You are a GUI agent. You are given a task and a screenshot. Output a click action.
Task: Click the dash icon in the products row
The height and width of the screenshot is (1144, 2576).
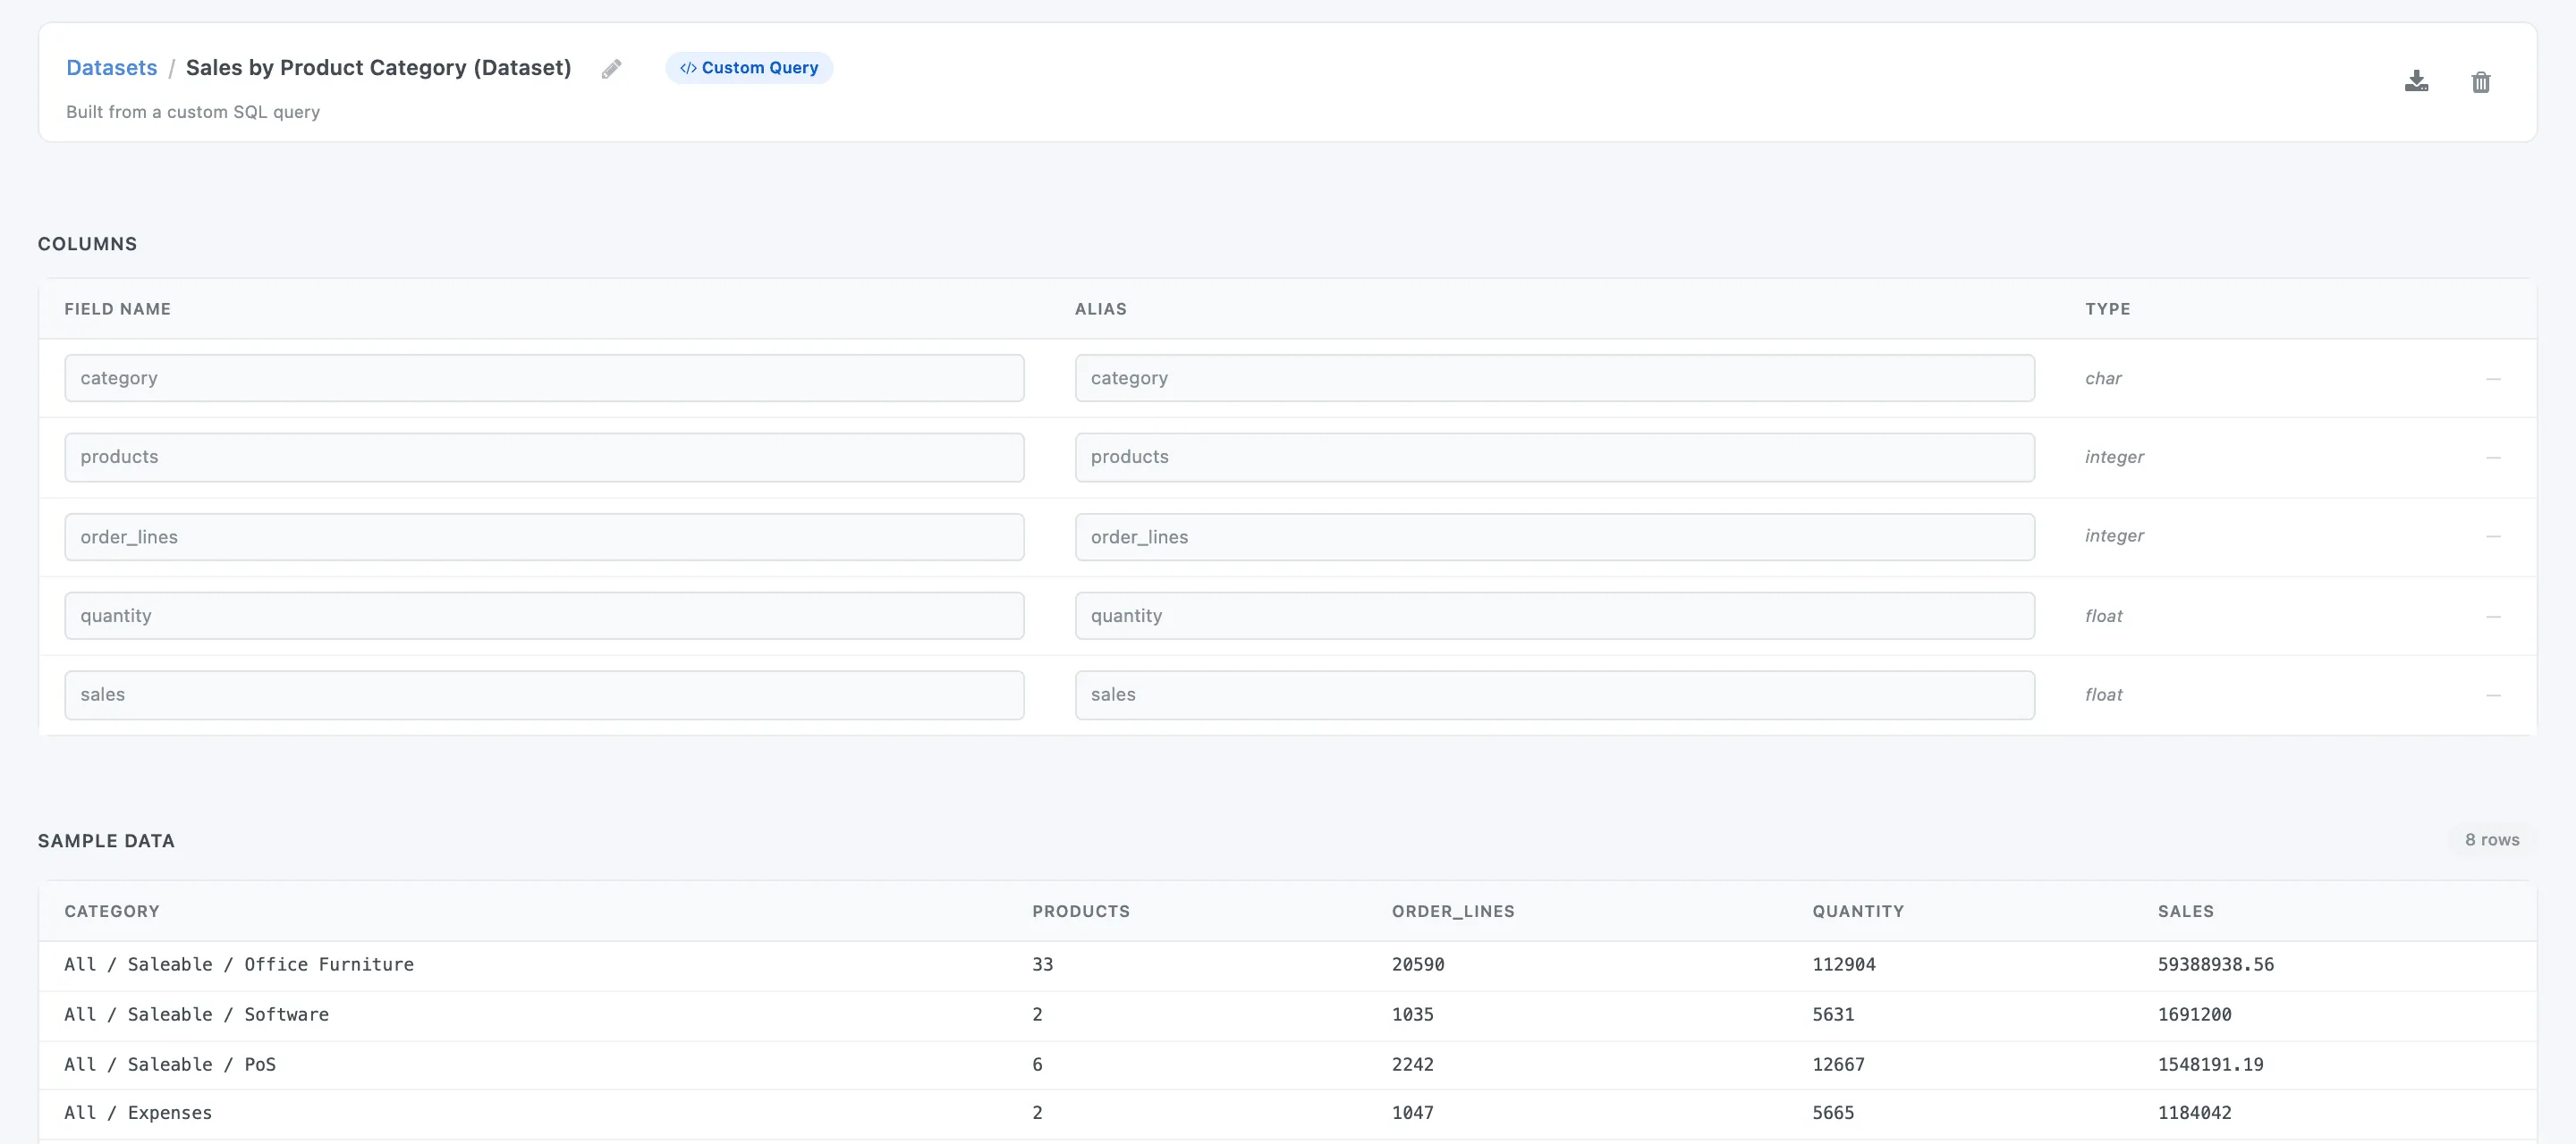tap(2493, 458)
